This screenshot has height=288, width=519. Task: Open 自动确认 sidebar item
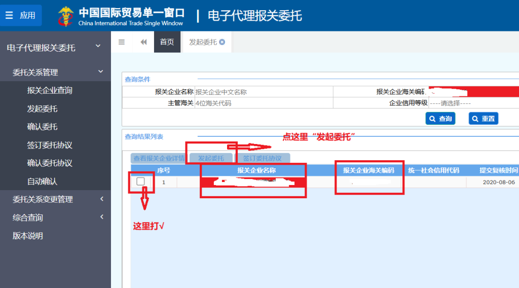click(43, 182)
